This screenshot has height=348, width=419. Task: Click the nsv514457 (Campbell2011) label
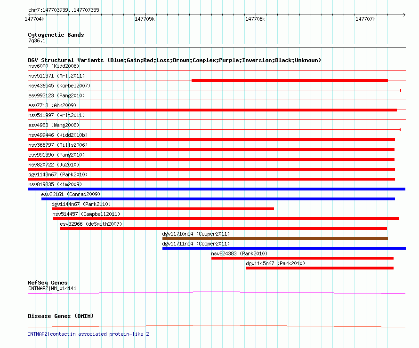(86, 214)
